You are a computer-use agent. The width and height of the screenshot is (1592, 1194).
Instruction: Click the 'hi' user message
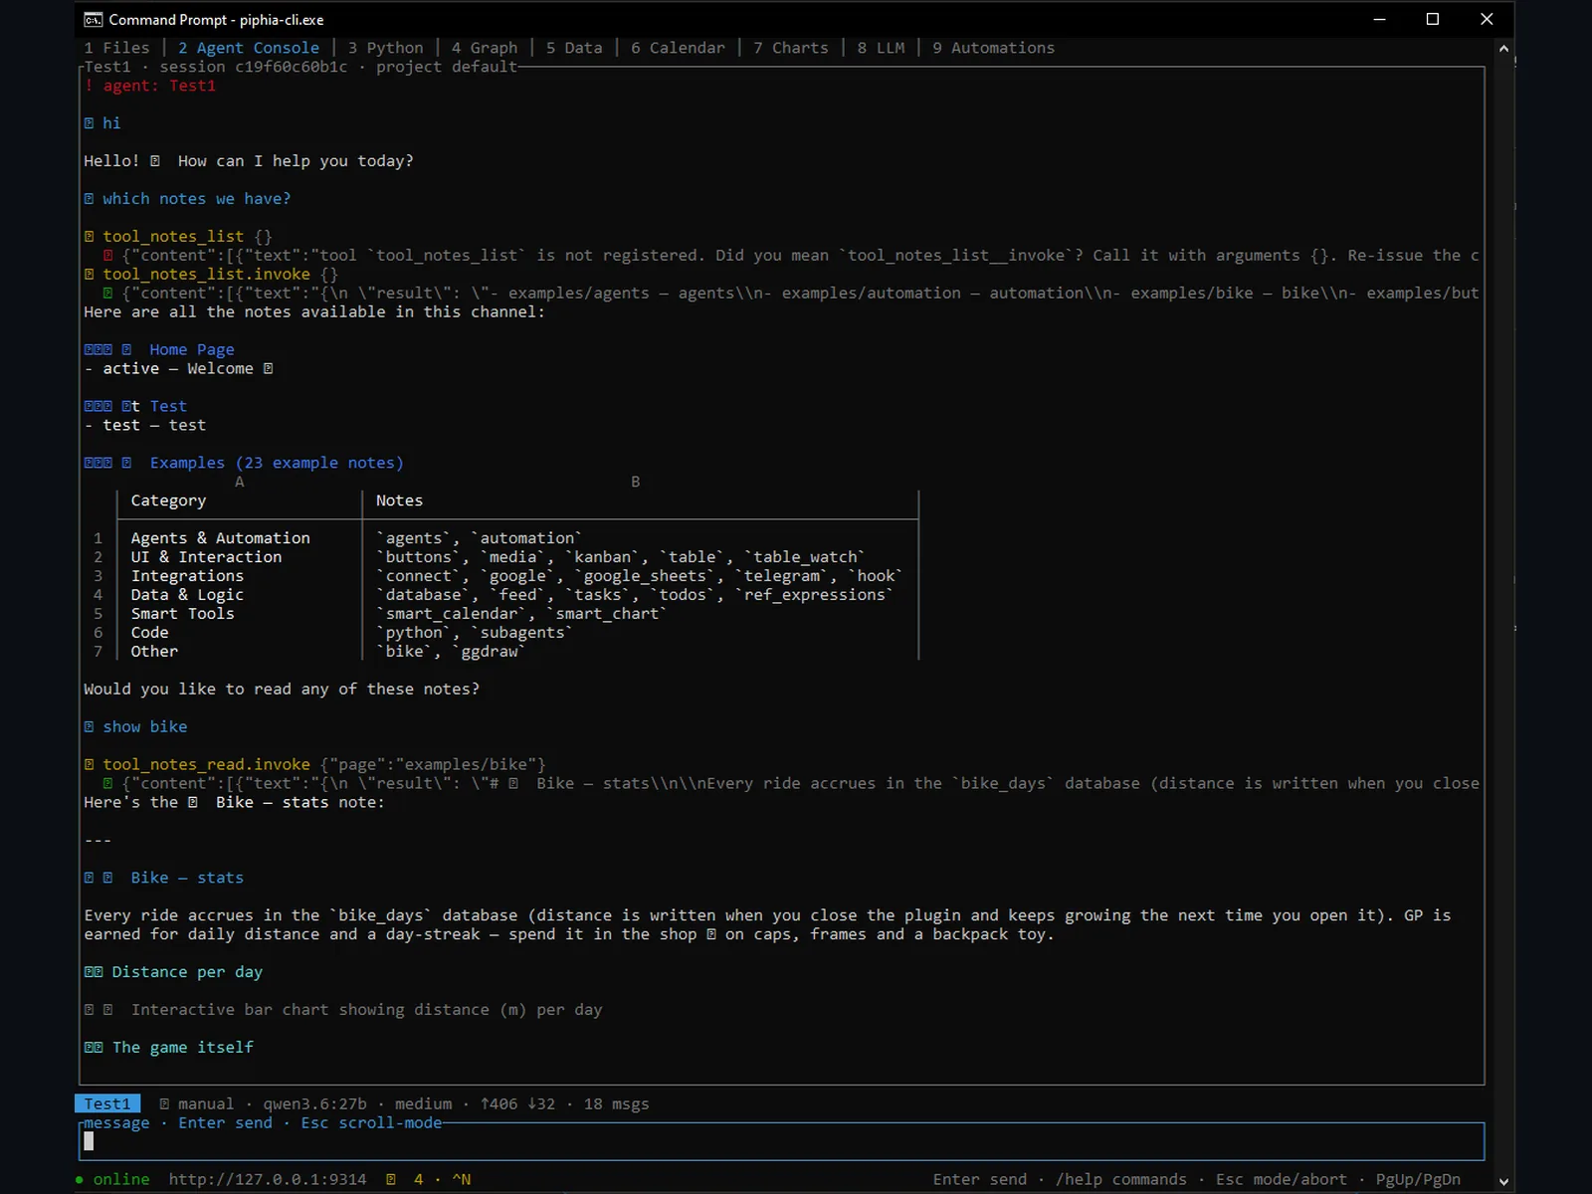[111, 123]
